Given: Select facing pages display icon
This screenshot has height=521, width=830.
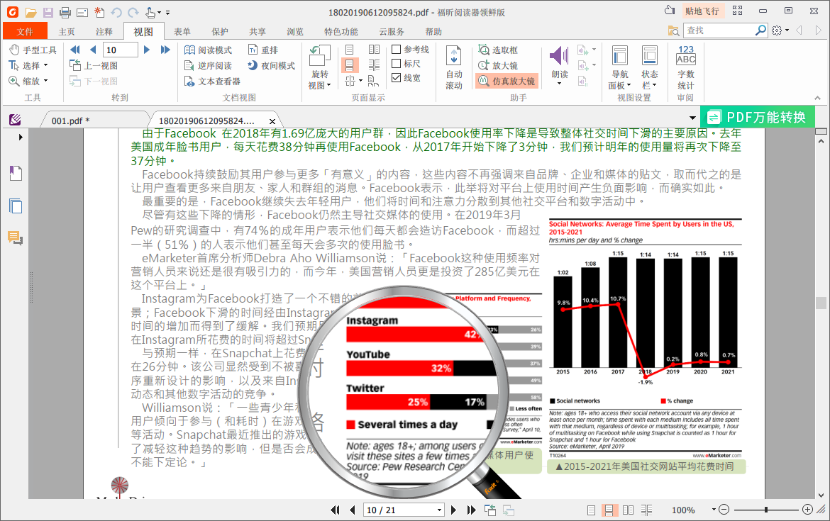Looking at the screenshot, I should 374,50.
